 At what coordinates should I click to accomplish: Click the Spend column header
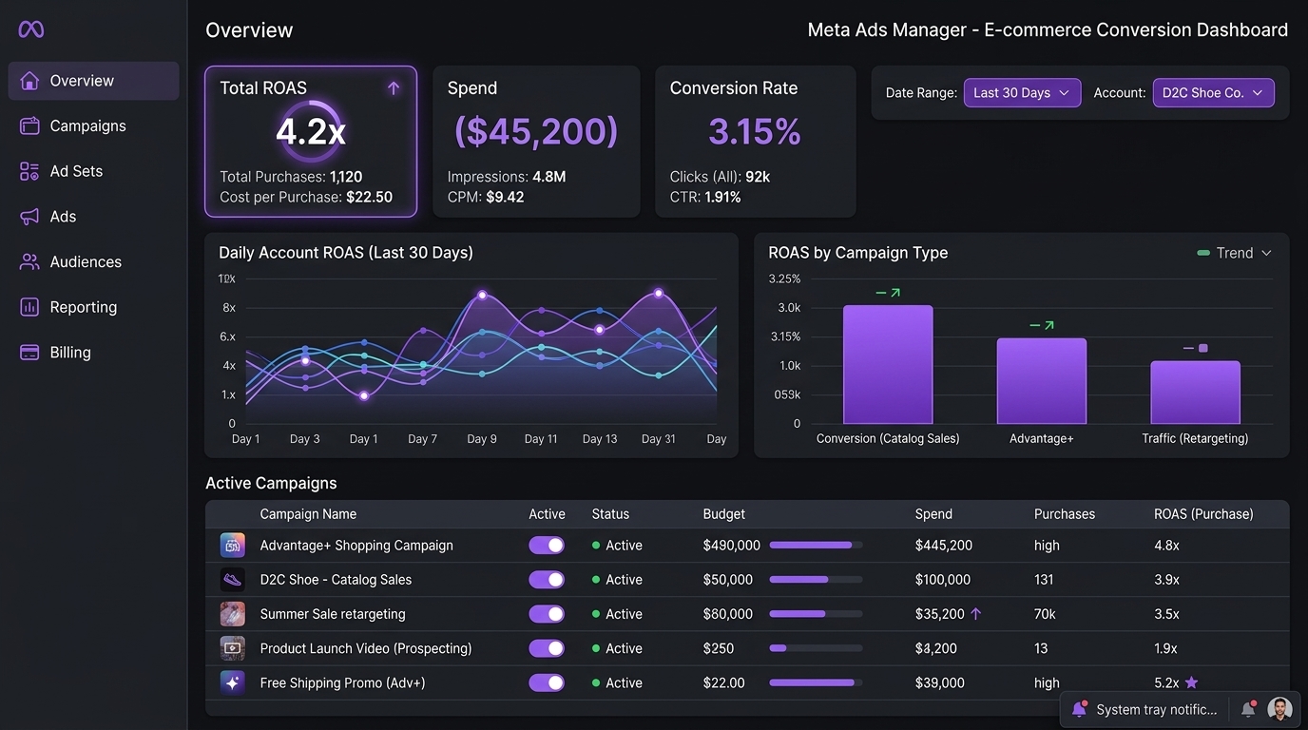[933, 514]
